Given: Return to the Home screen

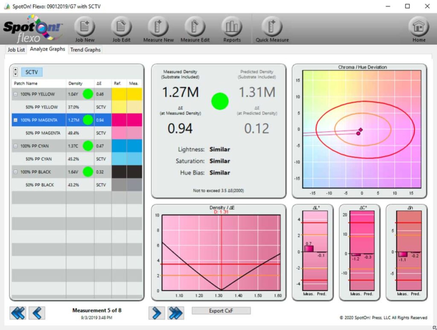Looking at the screenshot, I should tap(418, 26).
